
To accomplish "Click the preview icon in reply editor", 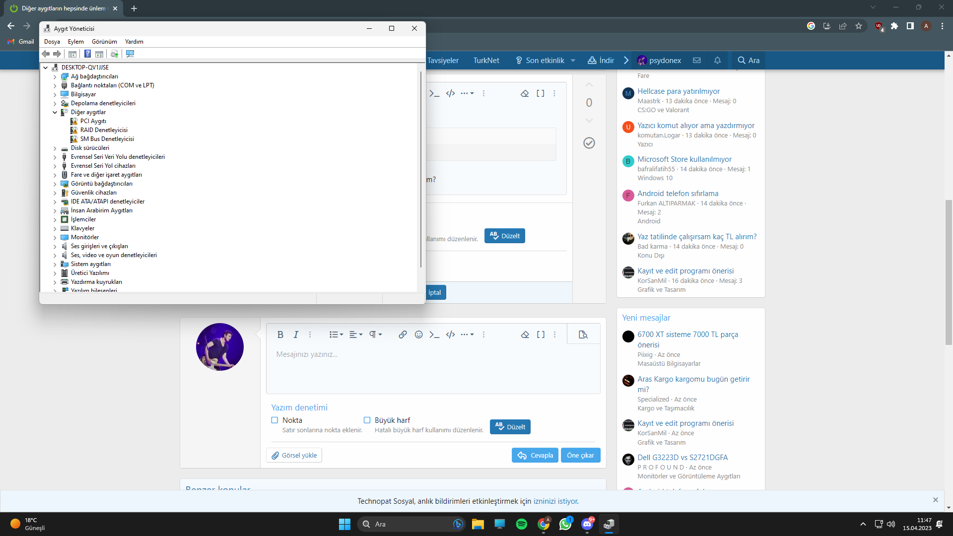I will click(583, 335).
